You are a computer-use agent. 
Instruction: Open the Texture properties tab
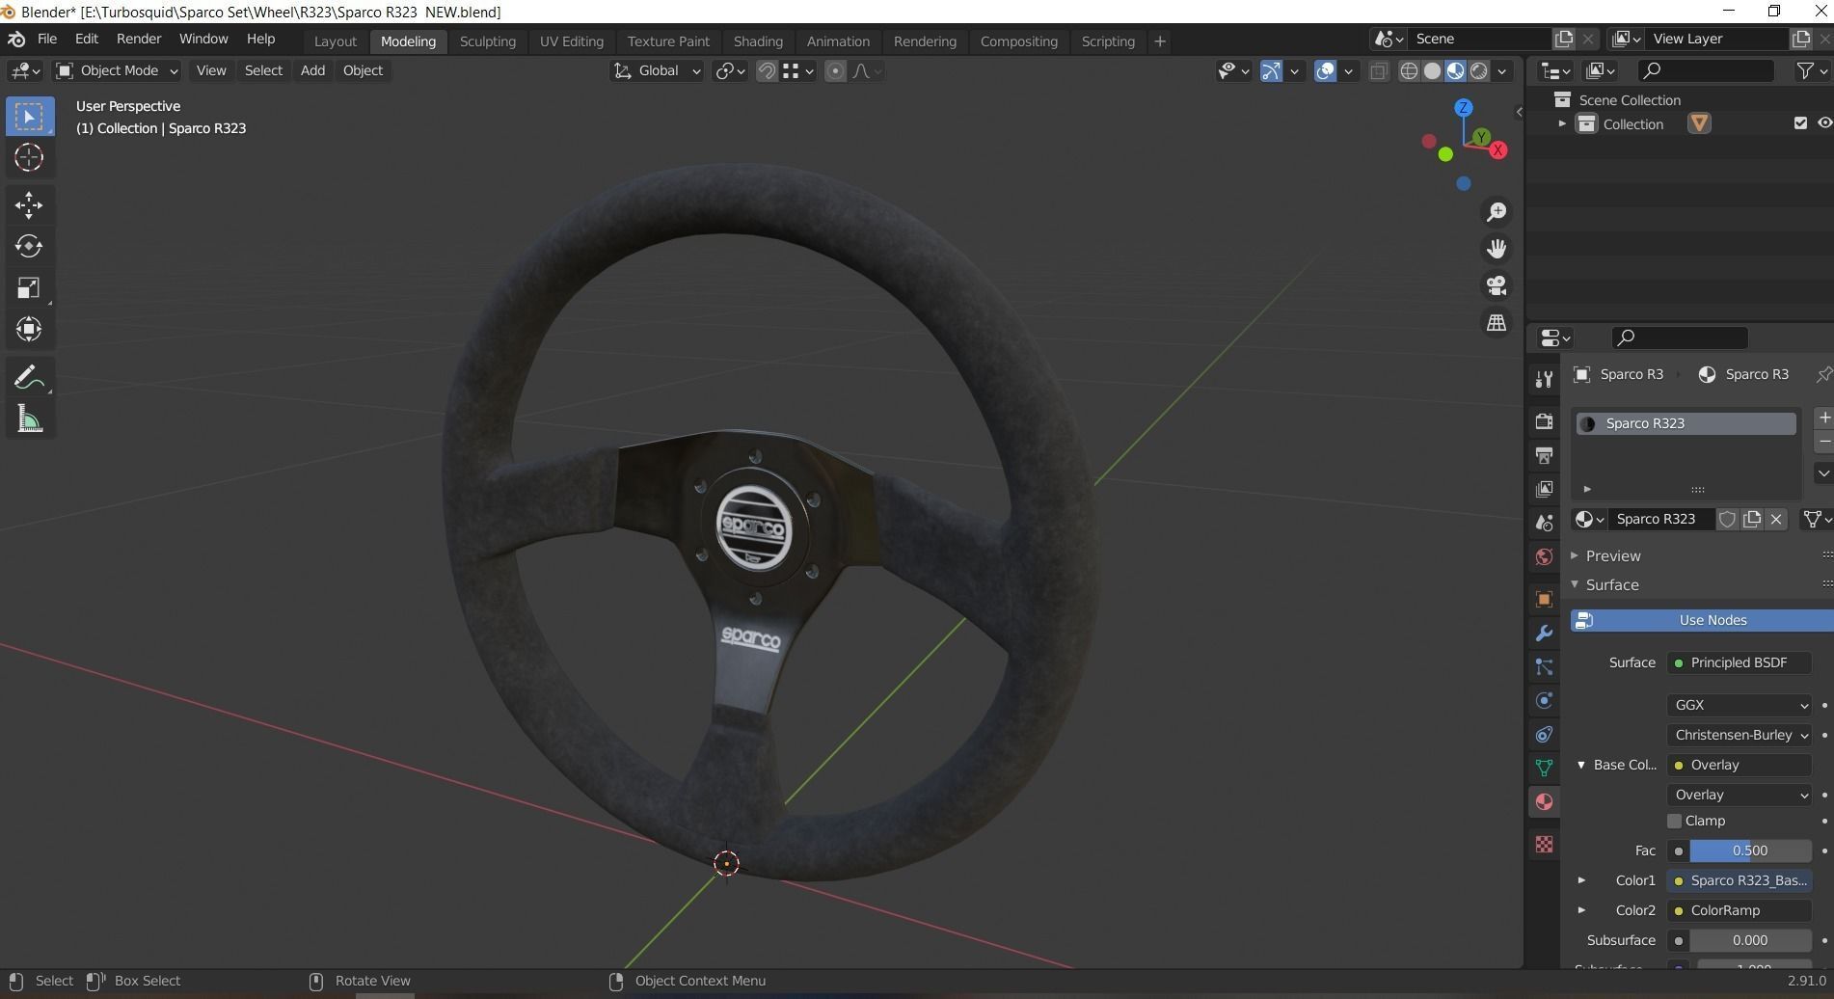(1544, 844)
